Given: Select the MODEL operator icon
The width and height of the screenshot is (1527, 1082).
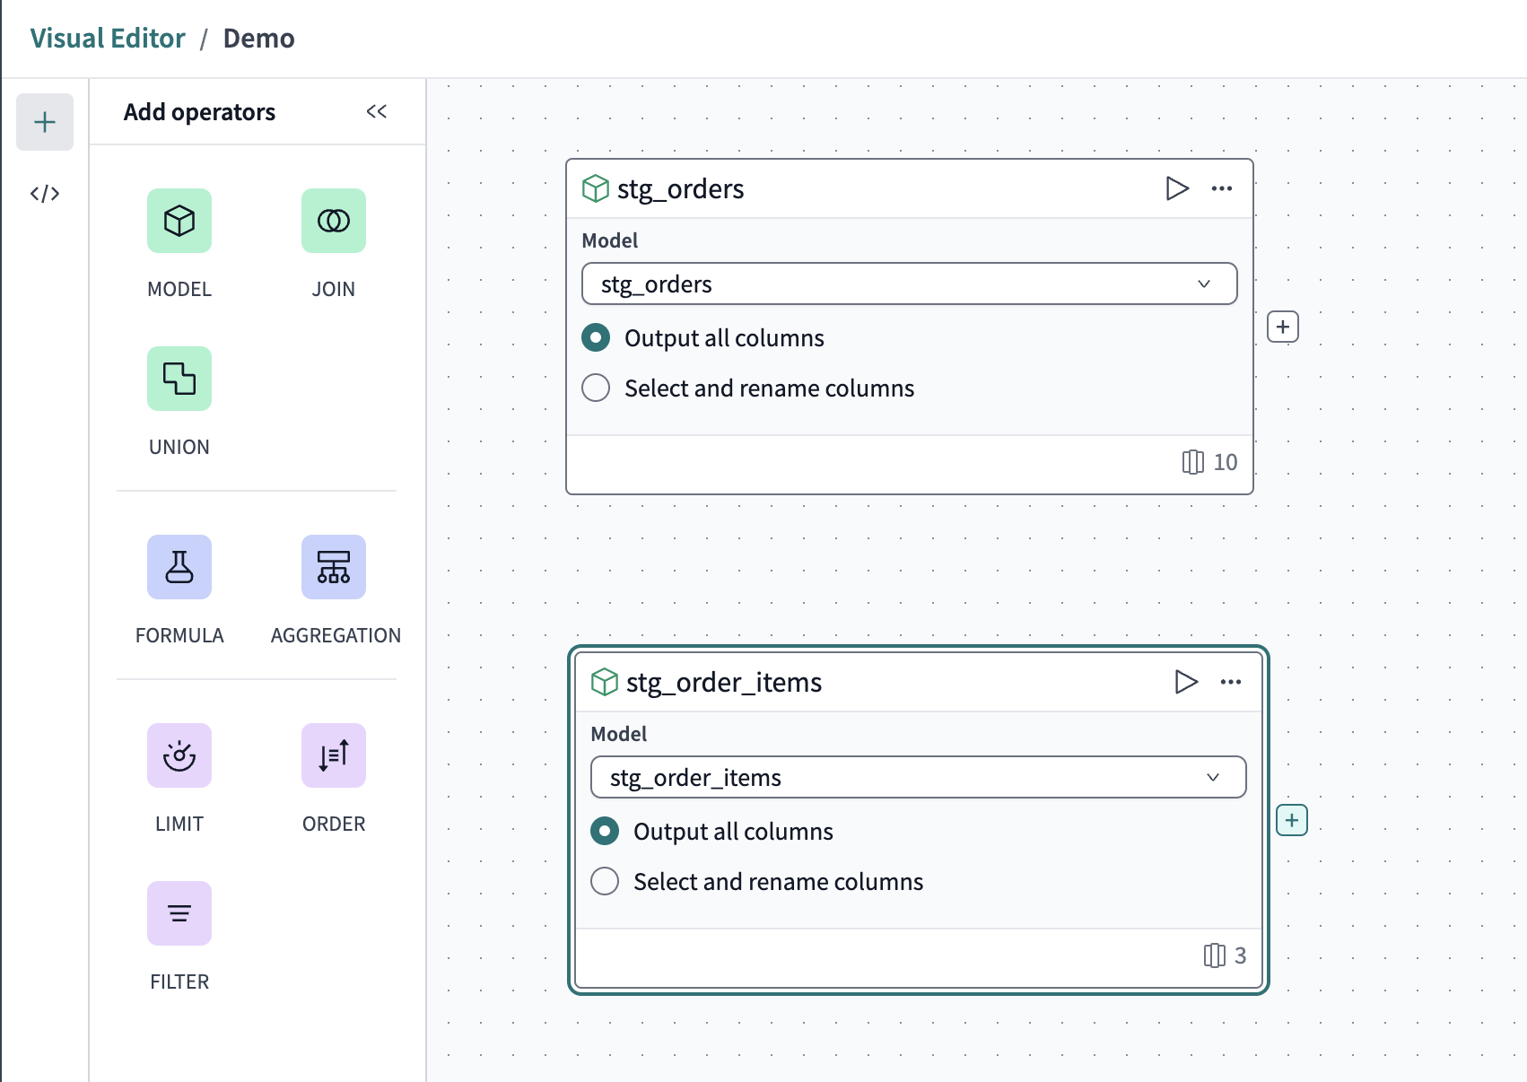Looking at the screenshot, I should click(179, 221).
